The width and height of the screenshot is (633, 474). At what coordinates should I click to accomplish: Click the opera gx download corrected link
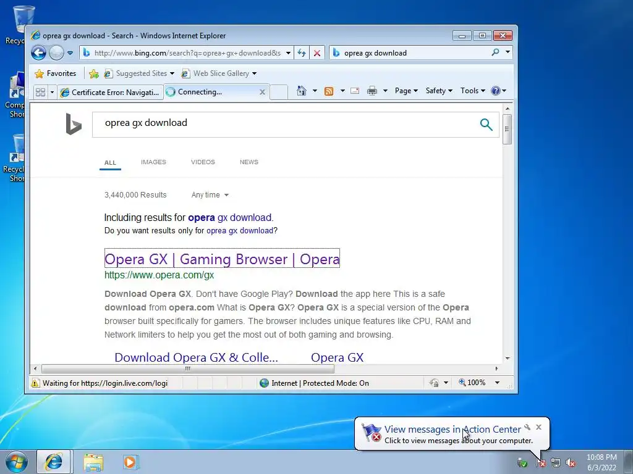(230, 218)
